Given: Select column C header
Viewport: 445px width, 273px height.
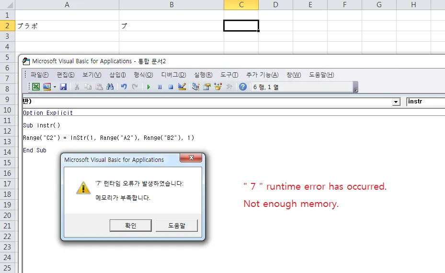Looking at the screenshot, I should click(241, 5).
